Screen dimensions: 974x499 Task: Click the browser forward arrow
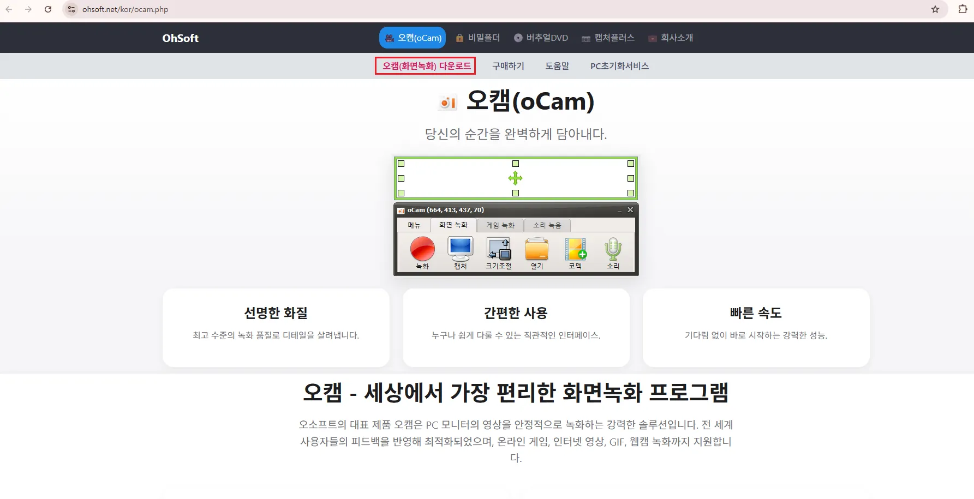tap(28, 9)
